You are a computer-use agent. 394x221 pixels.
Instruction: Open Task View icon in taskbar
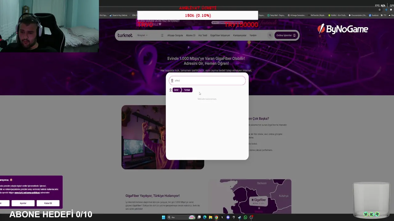pyautogui.click(x=199, y=217)
